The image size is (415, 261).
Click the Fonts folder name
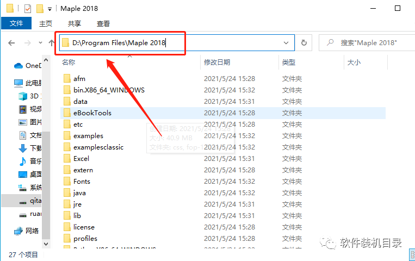tap(82, 181)
